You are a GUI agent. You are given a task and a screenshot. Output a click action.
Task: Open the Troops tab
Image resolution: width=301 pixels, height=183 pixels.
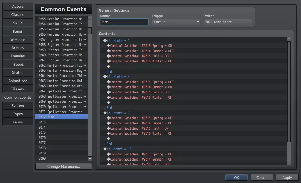click(18, 64)
